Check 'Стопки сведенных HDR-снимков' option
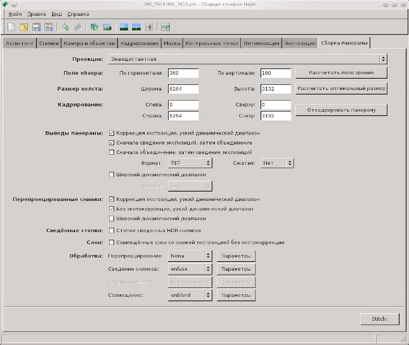Image resolution: width=409 pixels, height=345 pixels. pos(112,230)
